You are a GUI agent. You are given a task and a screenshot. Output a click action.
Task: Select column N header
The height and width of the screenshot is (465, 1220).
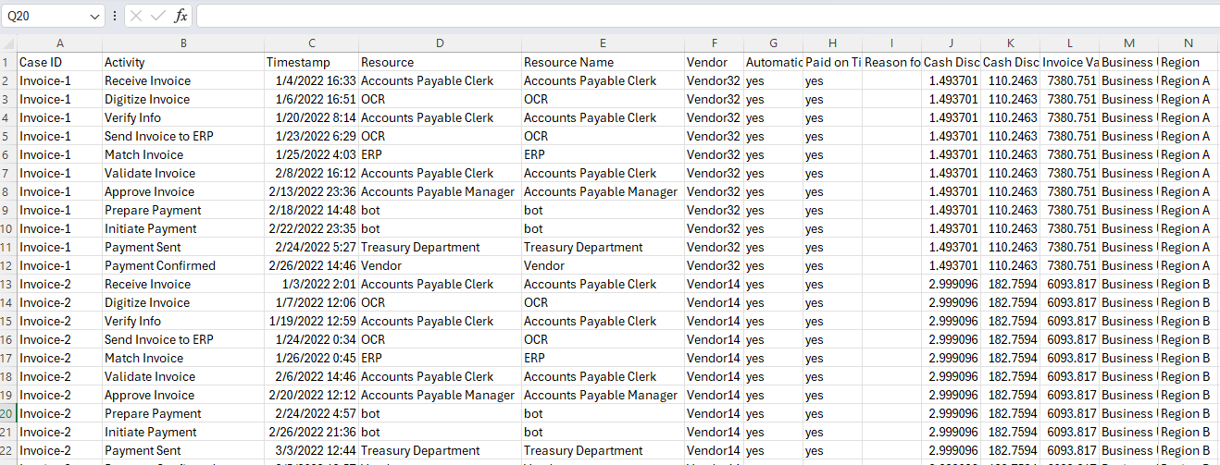[x=1188, y=43]
